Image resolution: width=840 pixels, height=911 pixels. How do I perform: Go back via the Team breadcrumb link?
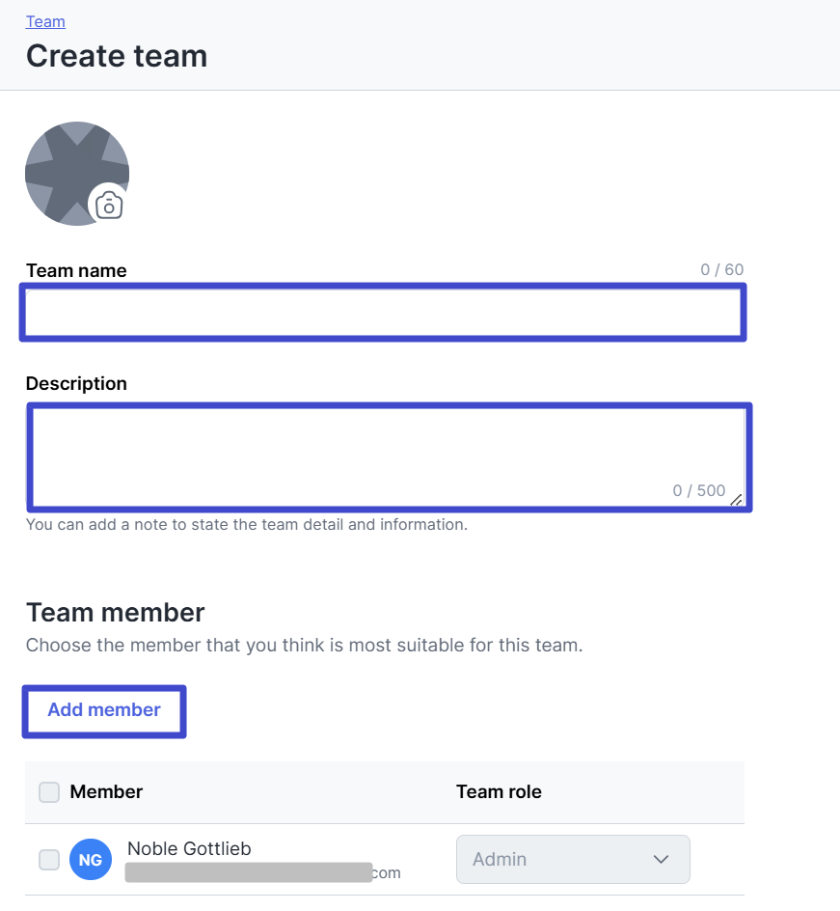tap(45, 21)
